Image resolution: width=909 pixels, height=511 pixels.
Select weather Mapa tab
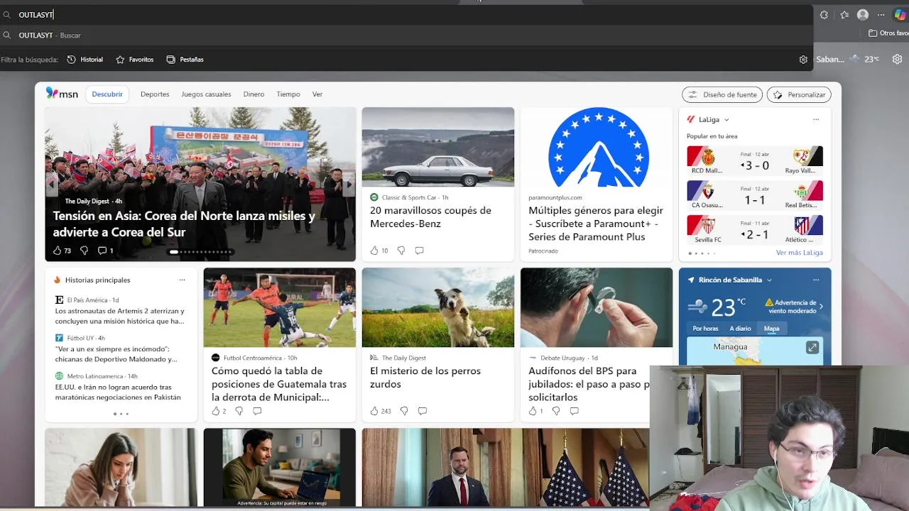772,329
